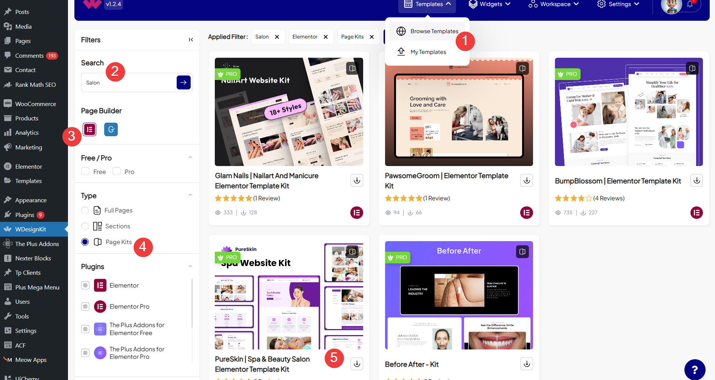
Task: Open page kit preview on Before After thumbnail
Action: click(522, 252)
